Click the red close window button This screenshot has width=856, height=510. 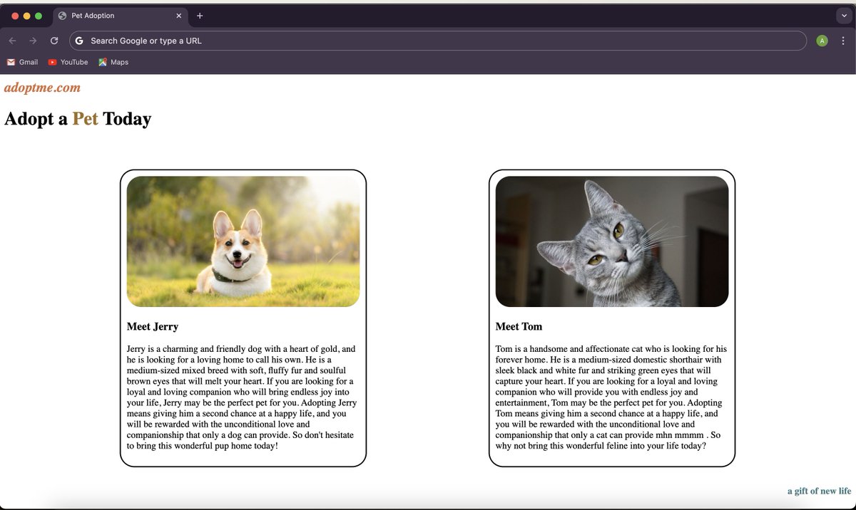coord(16,16)
